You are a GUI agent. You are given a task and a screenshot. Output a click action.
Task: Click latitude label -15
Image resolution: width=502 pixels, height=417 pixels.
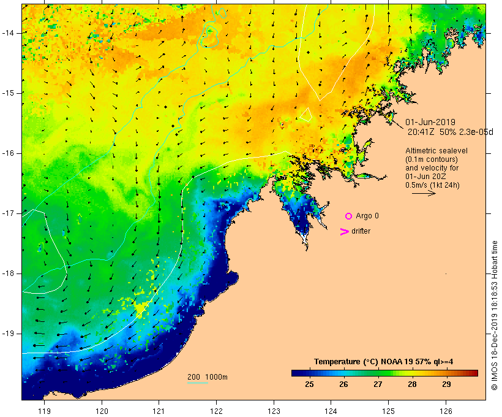pos(8,93)
